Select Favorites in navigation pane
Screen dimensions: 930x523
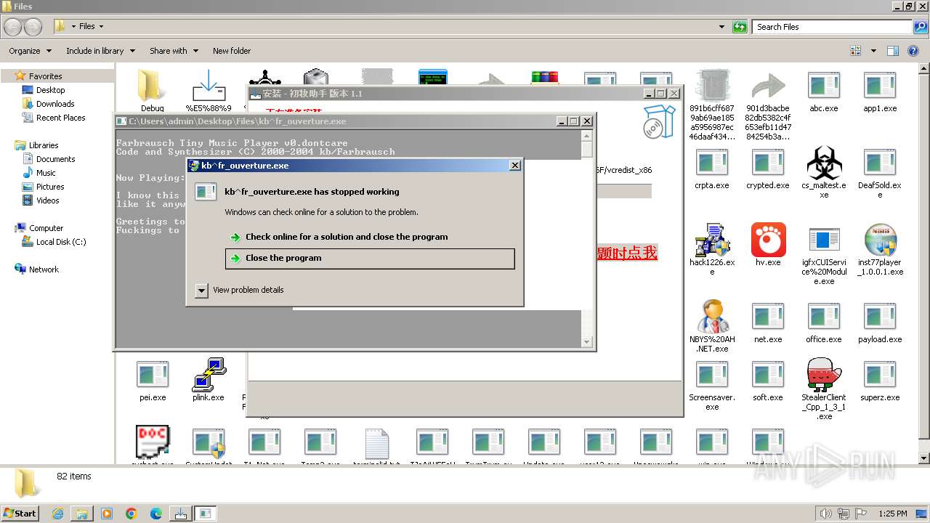pos(45,76)
